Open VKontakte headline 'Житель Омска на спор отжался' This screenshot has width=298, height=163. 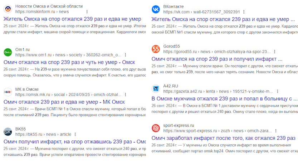tap(223, 19)
